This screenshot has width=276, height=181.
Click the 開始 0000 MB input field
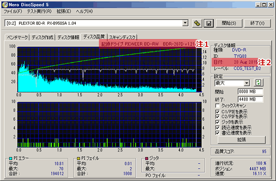250,91
